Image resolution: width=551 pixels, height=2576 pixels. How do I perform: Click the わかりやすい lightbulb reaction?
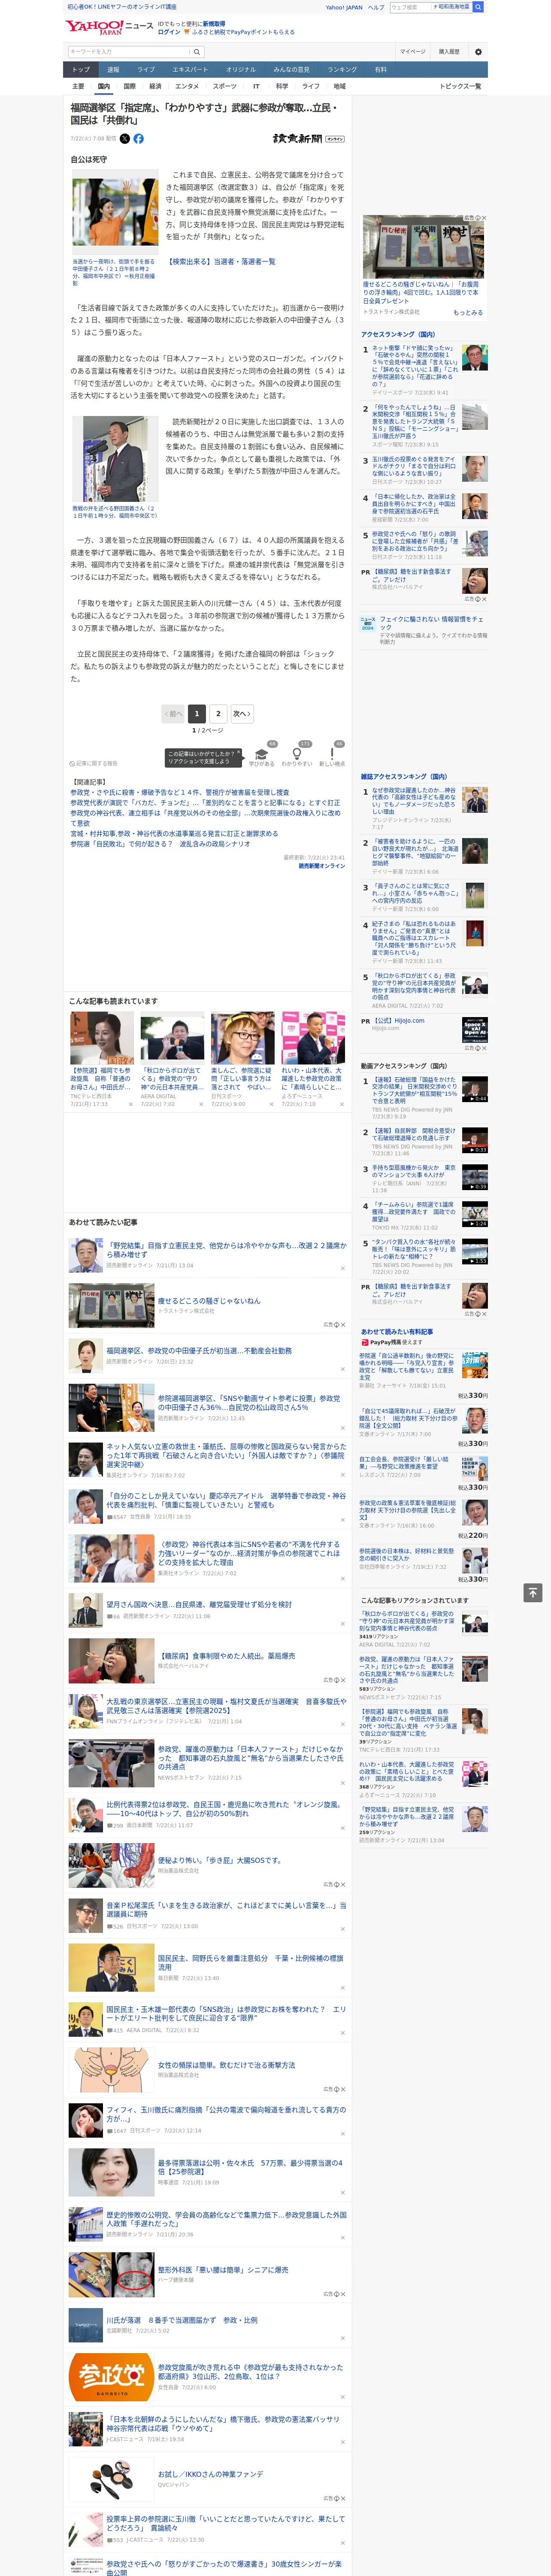pos(297,754)
